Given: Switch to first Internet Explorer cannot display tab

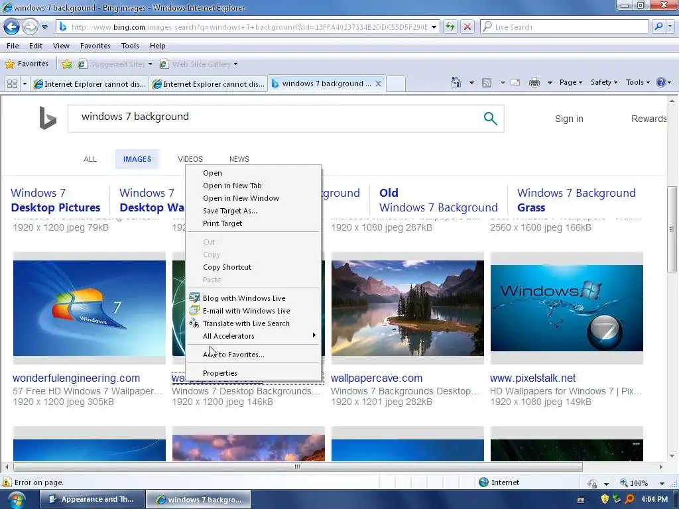Looking at the screenshot, I should coord(90,84).
